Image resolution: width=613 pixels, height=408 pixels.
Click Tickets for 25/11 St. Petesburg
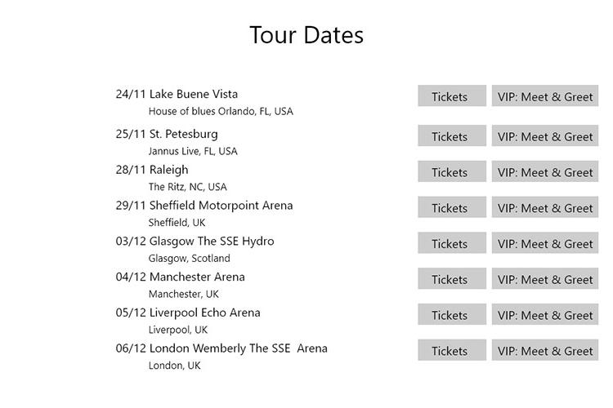click(x=452, y=135)
